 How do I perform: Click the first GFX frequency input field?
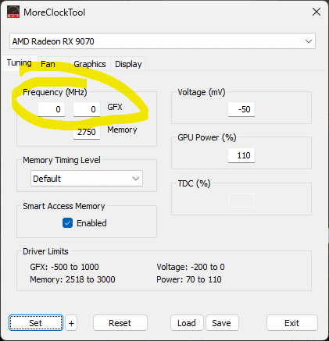coord(52,109)
